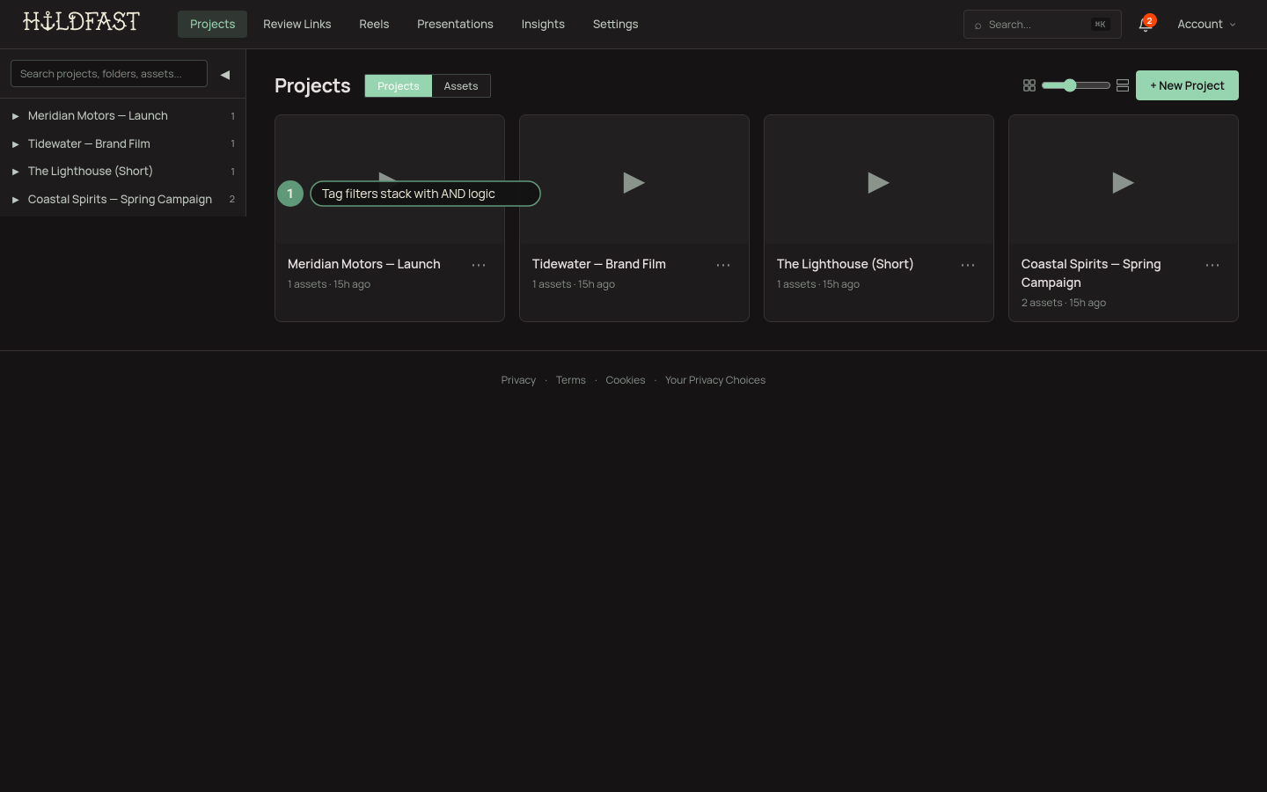Expand Coastal Spirits — Spring Campaign tree row
The width and height of the screenshot is (1267, 792).
[15, 200]
